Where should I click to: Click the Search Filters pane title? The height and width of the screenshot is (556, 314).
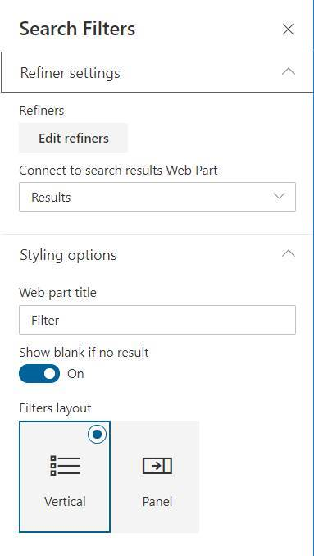[x=77, y=29]
